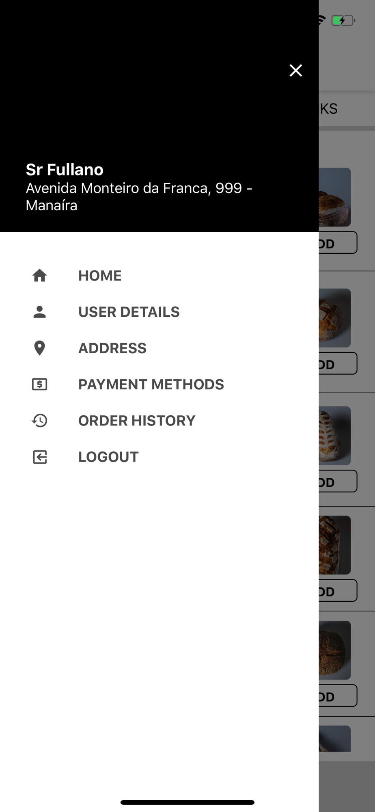Image resolution: width=375 pixels, height=812 pixels.
Task: Go to ADDRESS menu entry
Action: [112, 348]
